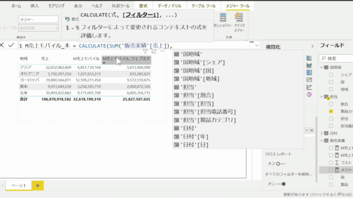
Task: Add a new page with the plus button
Action: (38, 186)
